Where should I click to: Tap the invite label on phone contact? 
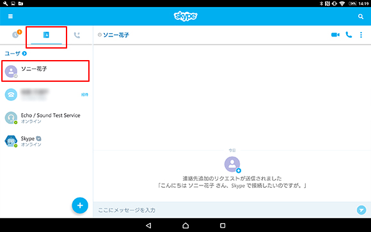pos(84,95)
